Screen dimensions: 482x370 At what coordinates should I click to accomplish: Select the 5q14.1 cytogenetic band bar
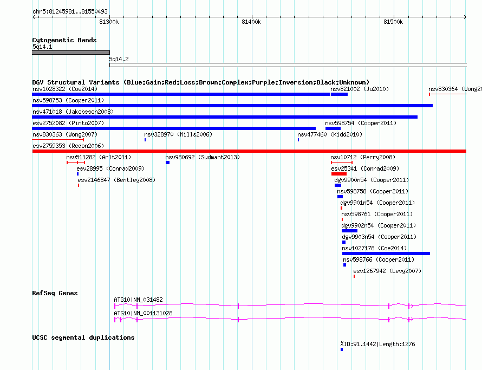pos(71,53)
